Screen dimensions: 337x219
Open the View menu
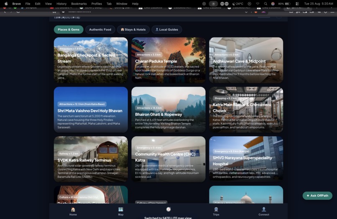[49, 4]
